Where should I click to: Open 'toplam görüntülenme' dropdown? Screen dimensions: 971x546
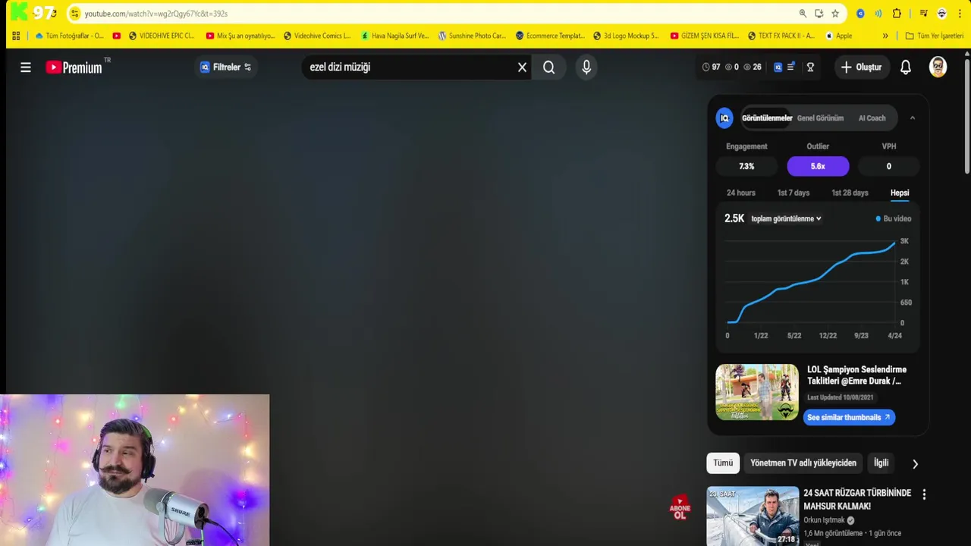pos(786,218)
